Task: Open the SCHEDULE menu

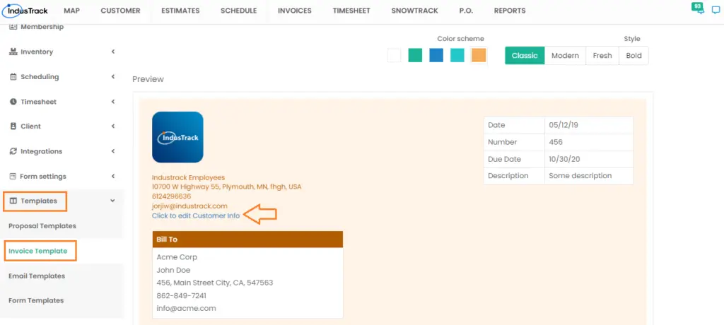Action: 239,11
